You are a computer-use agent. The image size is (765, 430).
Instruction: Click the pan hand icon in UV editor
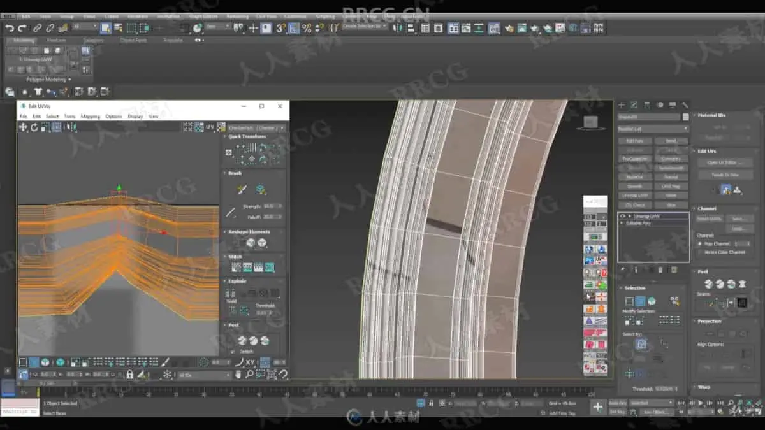[238, 375]
